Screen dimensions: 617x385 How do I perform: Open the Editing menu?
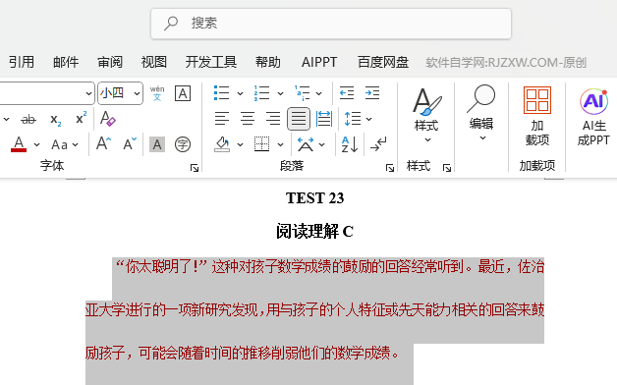point(481,113)
